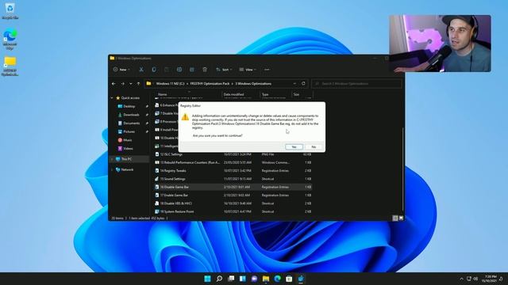
Task: Select the file 14 Registry Tweaks
Action: coord(233,171)
